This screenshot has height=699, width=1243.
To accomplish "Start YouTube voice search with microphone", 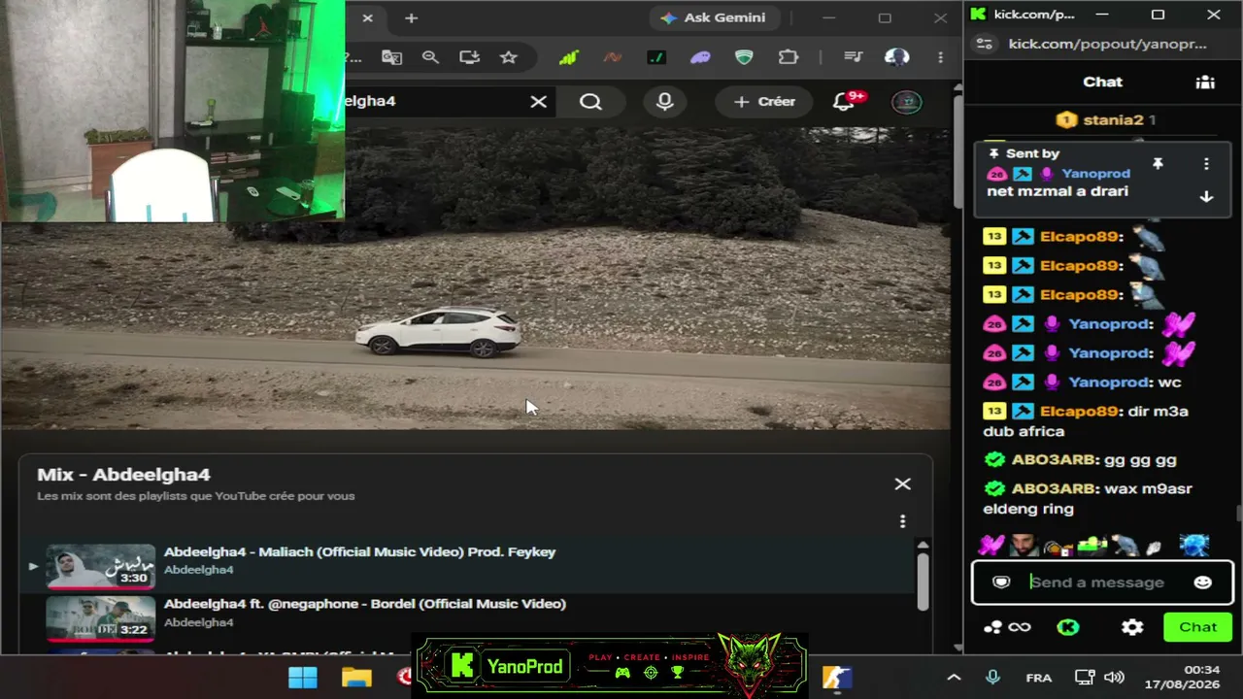I will point(665,101).
